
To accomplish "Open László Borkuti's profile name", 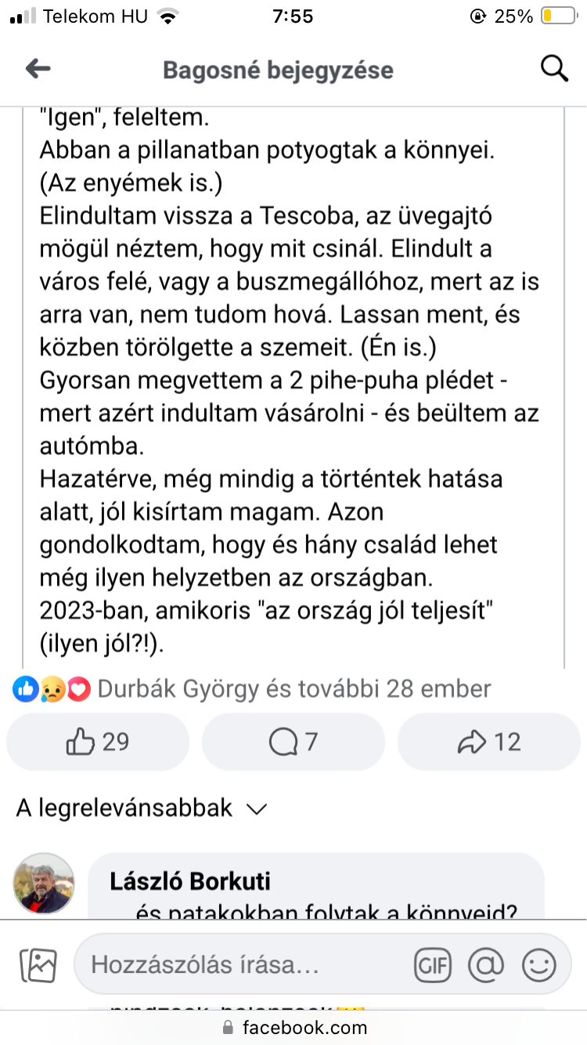I will click(x=190, y=880).
